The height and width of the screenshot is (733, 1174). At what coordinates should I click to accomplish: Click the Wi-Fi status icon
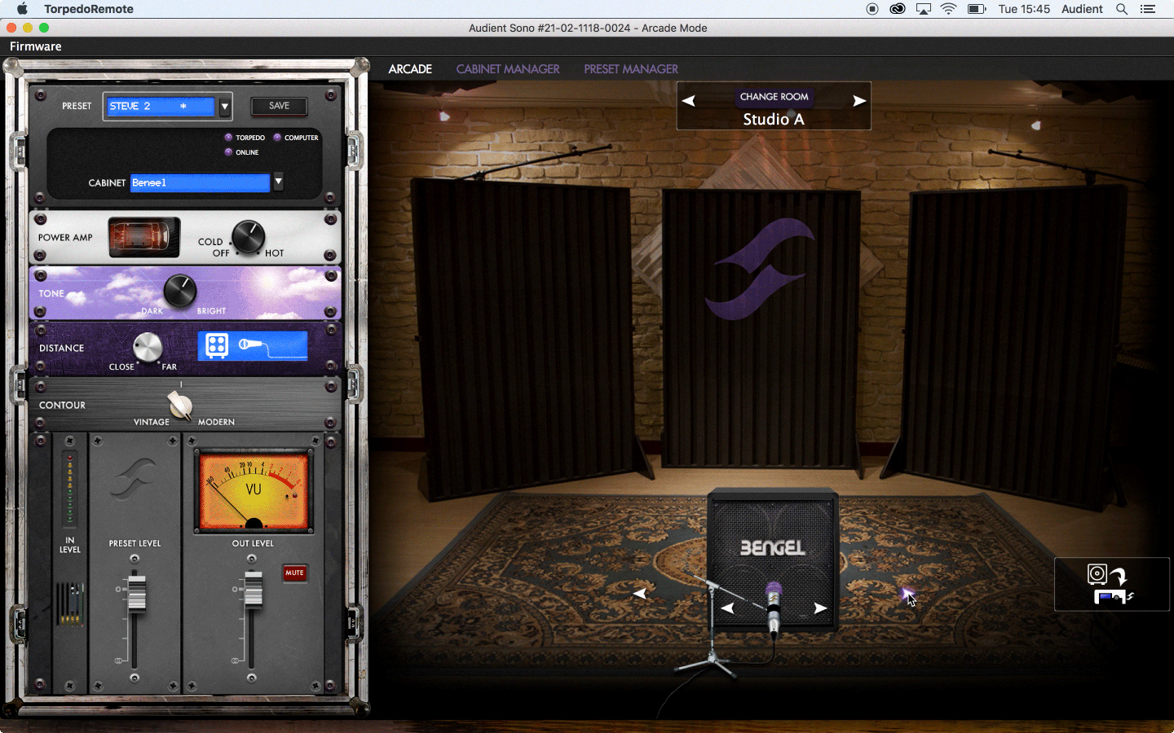pyautogui.click(x=948, y=9)
